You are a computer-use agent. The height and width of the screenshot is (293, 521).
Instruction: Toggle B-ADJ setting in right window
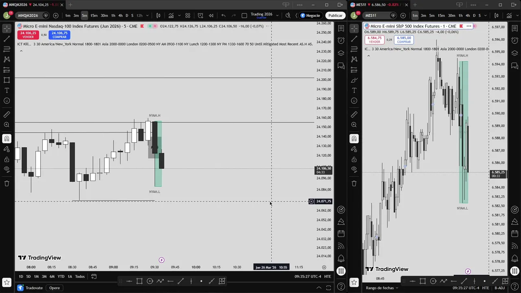[x=499, y=288]
